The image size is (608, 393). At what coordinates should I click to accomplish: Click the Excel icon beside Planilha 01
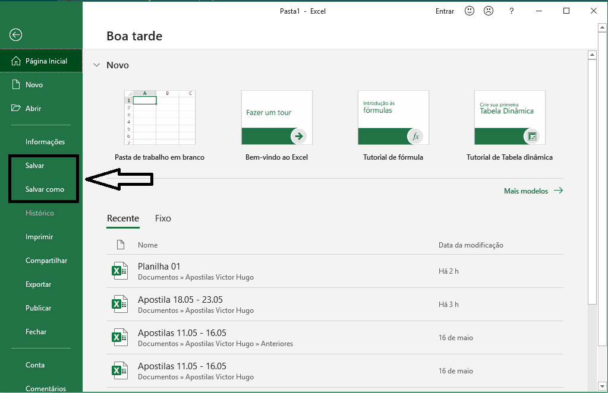(x=120, y=271)
